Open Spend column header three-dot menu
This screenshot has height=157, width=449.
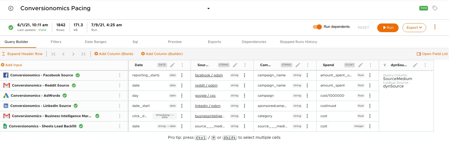370,65
